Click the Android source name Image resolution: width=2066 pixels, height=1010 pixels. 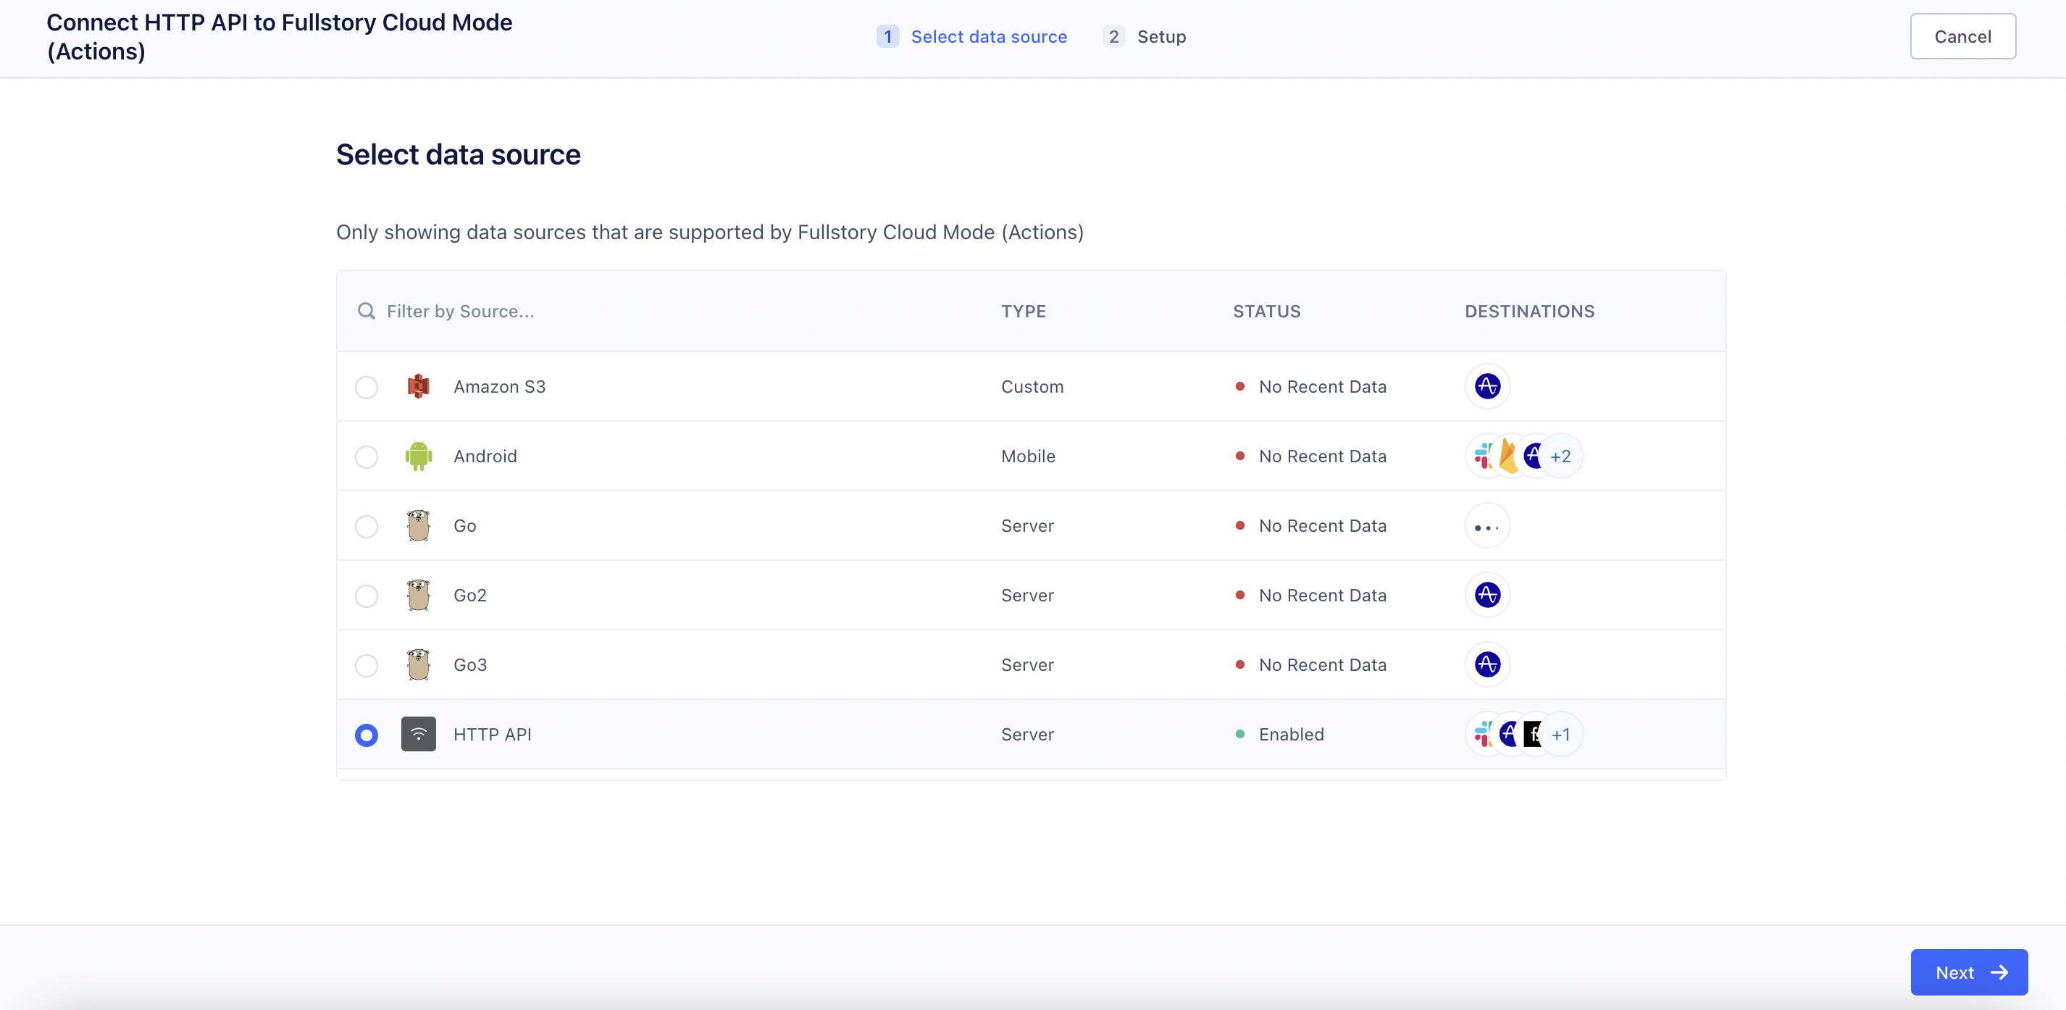point(485,456)
